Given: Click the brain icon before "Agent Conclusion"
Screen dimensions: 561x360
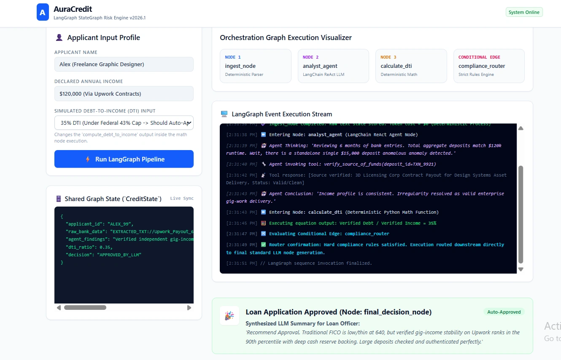Looking at the screenshot, I should [264, 193].
